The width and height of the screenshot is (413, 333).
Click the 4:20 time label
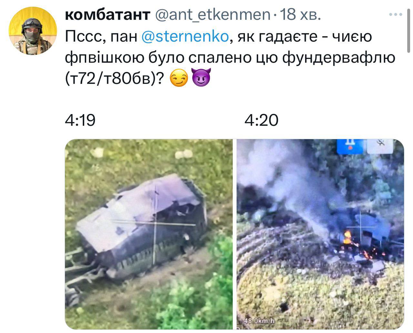click(x=261, y=120)
